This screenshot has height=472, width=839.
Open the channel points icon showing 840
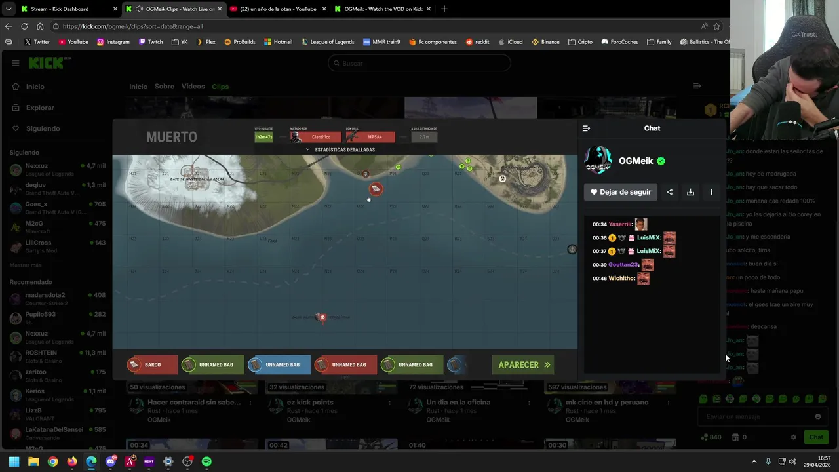711,437
